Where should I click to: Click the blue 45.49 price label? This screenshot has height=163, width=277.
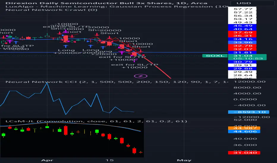click(243, 26)
